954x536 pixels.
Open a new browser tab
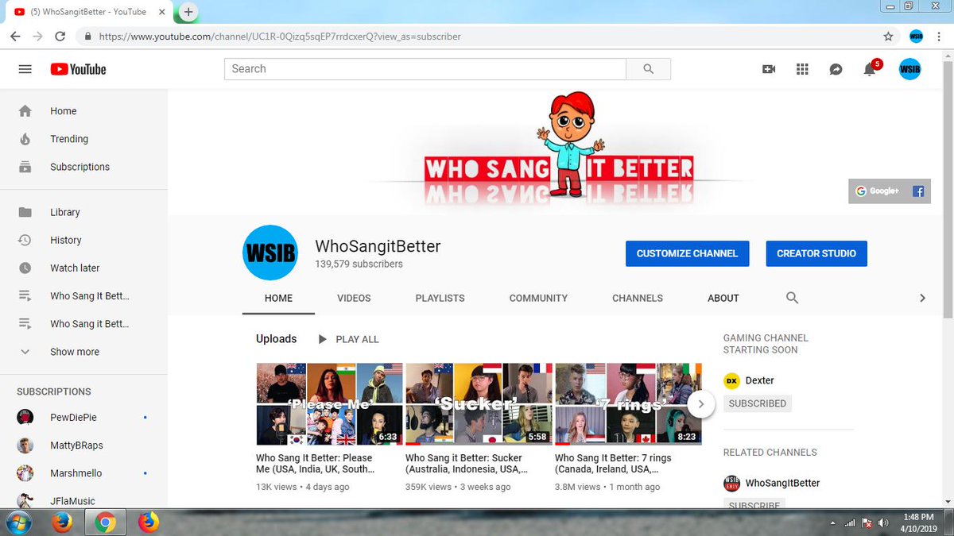pos(188,12)
